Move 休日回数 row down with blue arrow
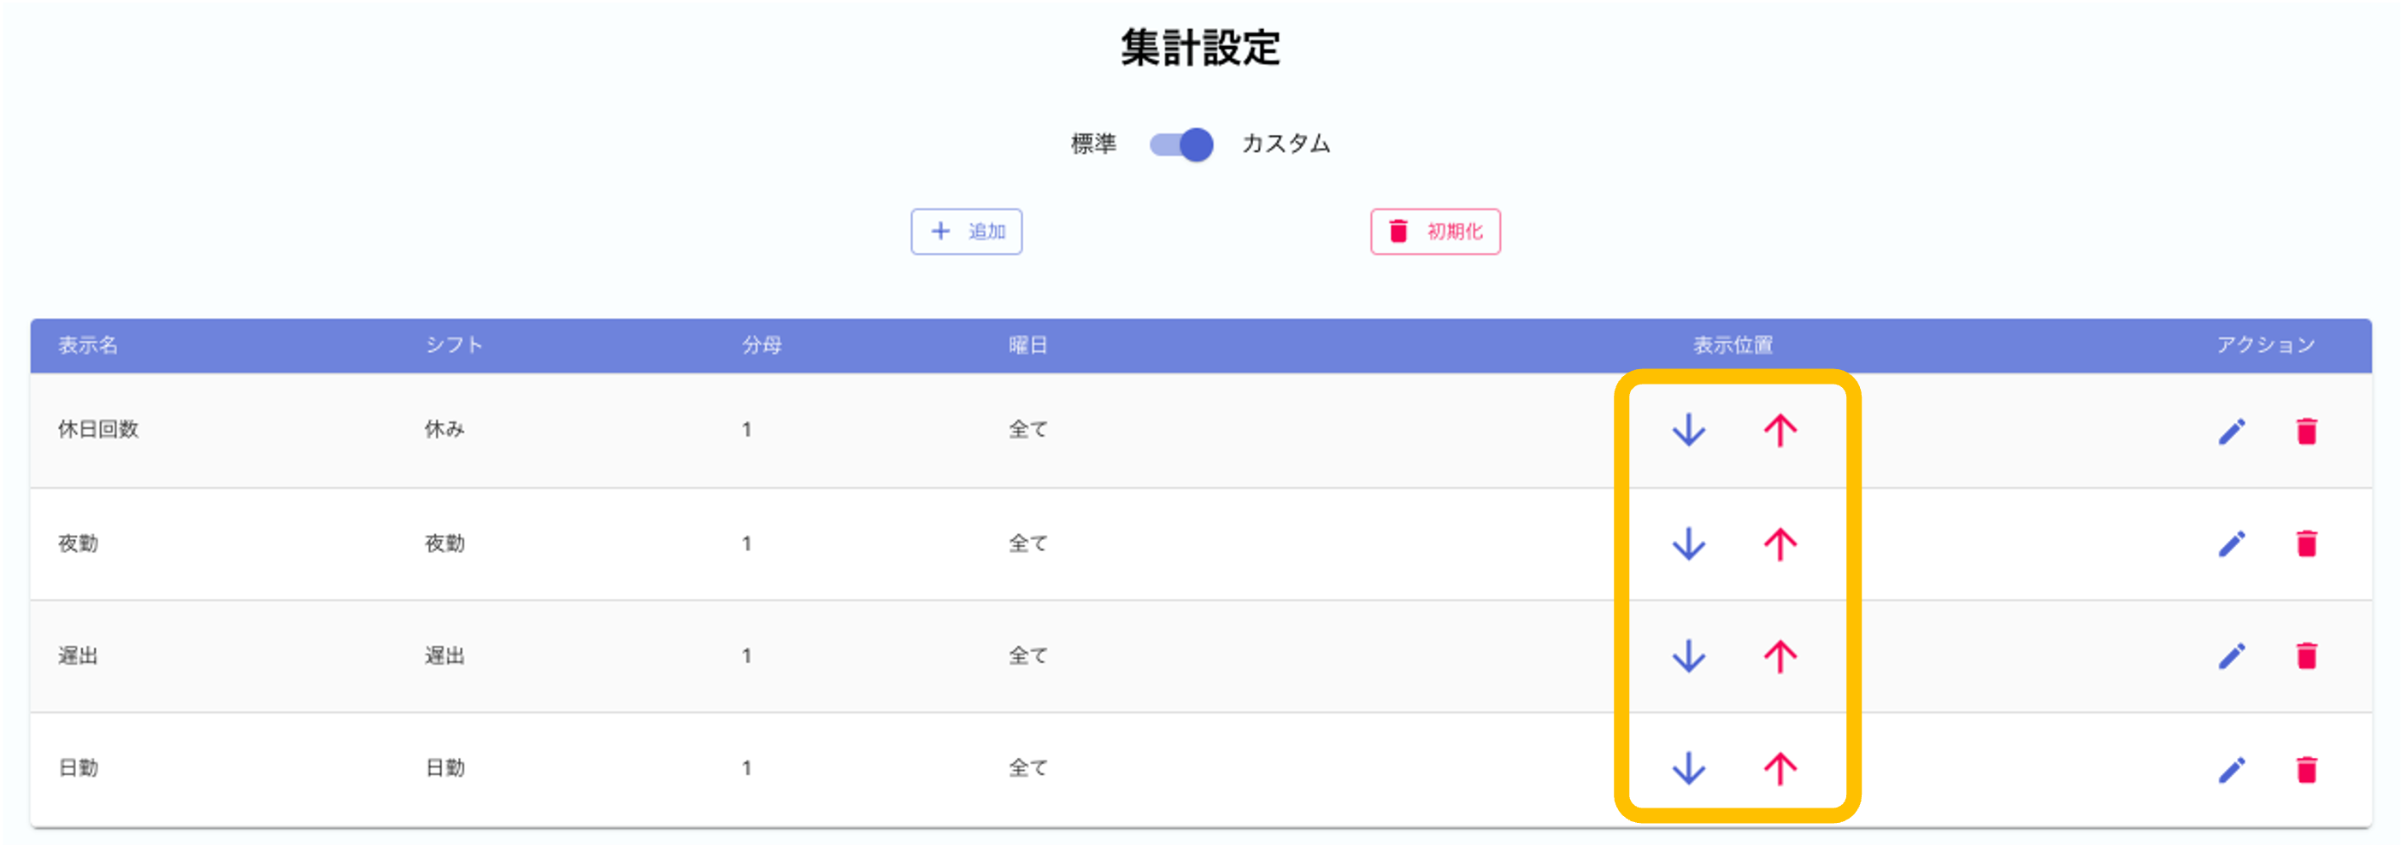This screenshot has width=2401, height=846. coord(1688,430)
